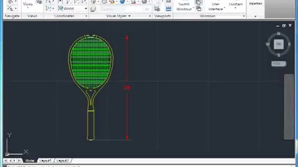This screenshot has height=167, width=298.
Task: Select the tennis racket green strings
Action: (x=91, y=63)
